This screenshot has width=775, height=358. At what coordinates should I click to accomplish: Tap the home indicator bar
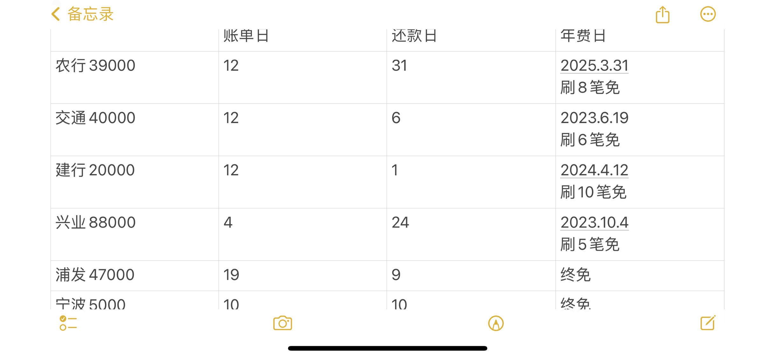pos(387,348)
